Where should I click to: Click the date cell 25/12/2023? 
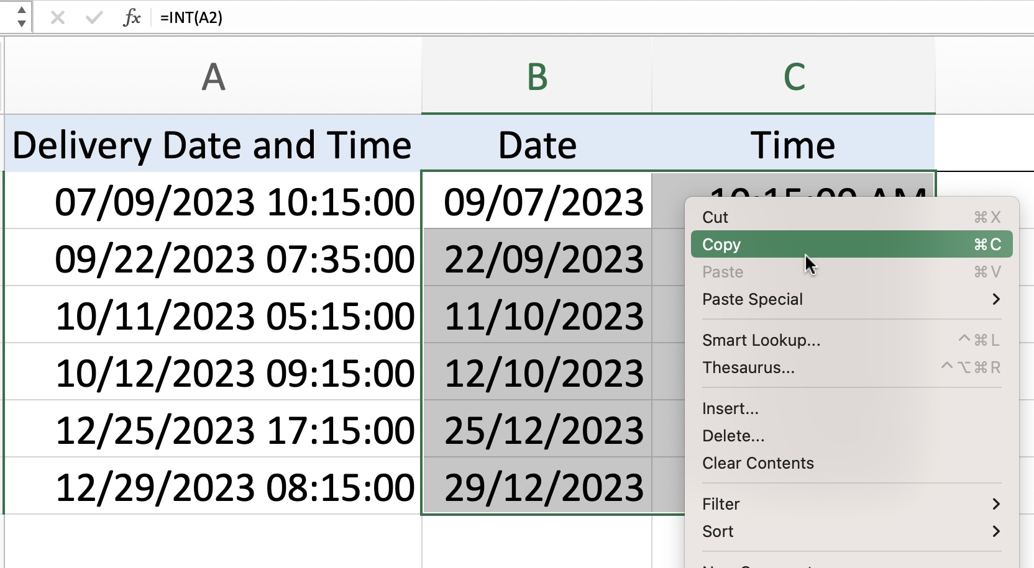pos(537,430)
